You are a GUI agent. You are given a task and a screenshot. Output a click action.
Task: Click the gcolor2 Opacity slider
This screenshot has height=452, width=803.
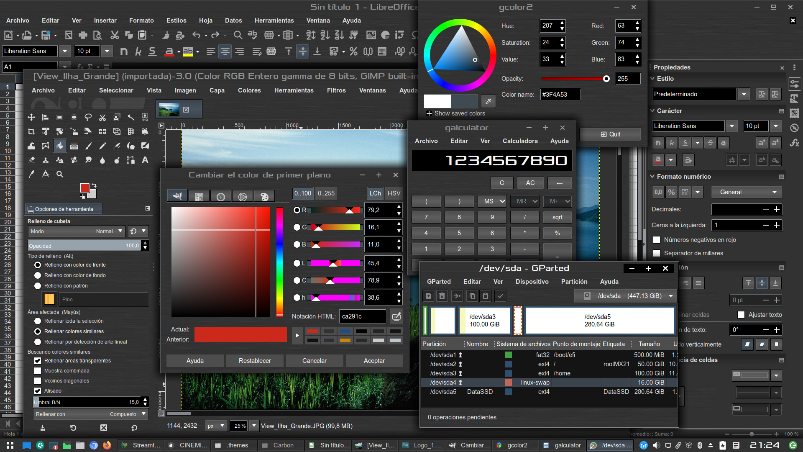click(x=575, y=79)
